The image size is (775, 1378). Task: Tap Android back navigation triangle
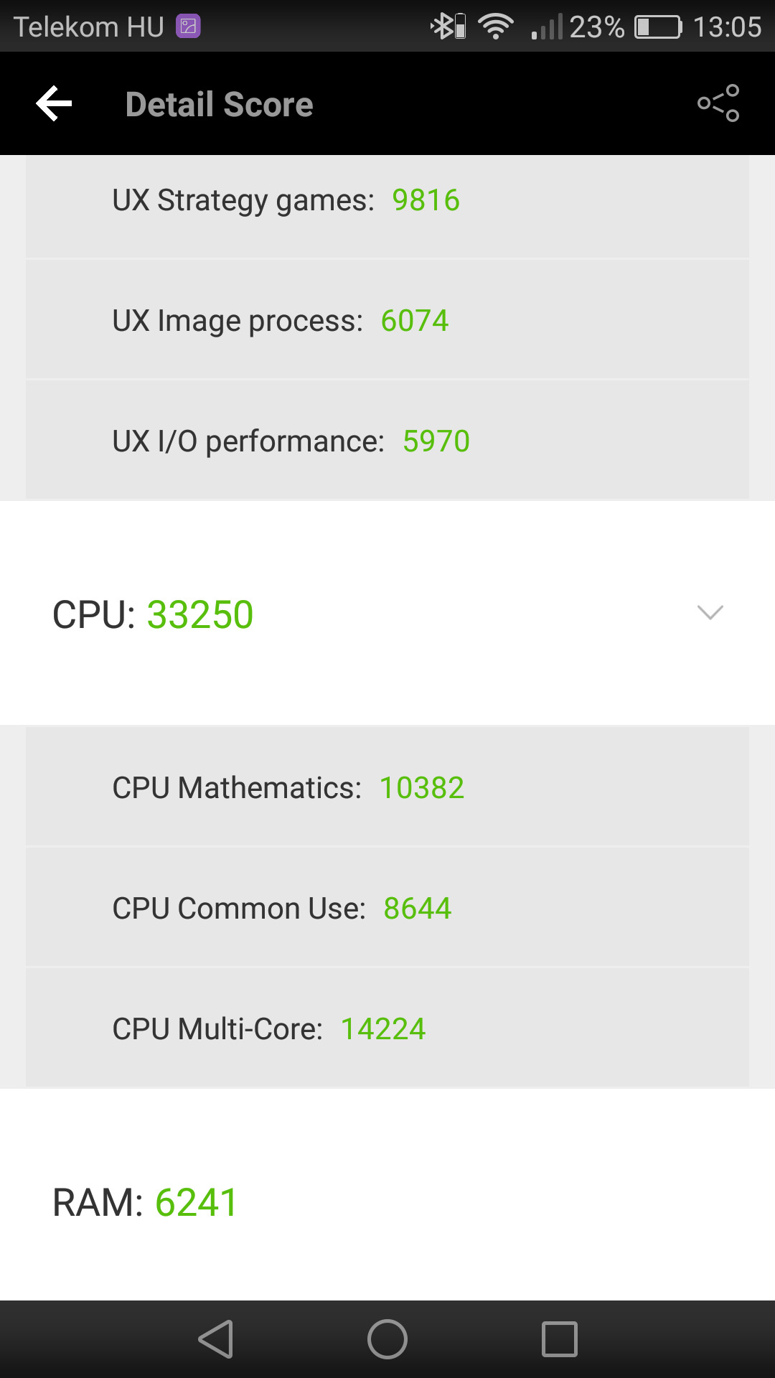(216, 1339)
